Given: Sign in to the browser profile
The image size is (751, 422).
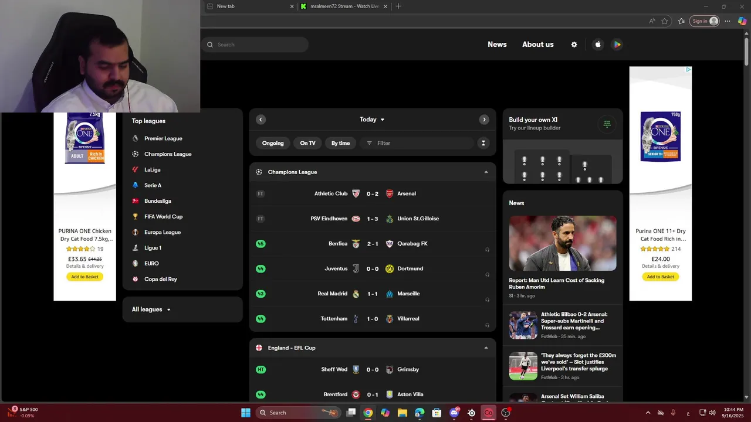Looking at the screenshot, I should click(705, 21).
